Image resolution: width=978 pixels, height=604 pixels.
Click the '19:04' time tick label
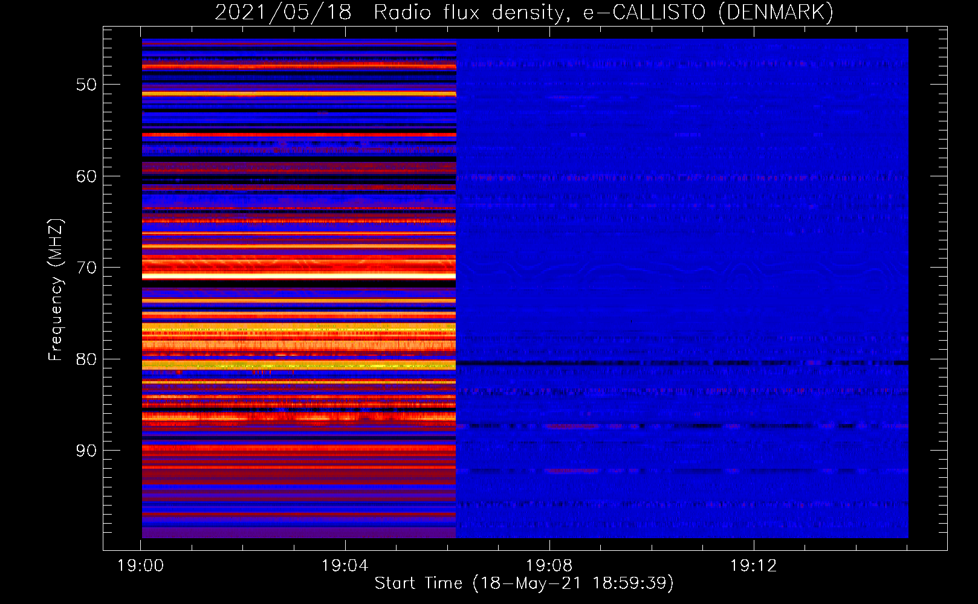point(345,566)
